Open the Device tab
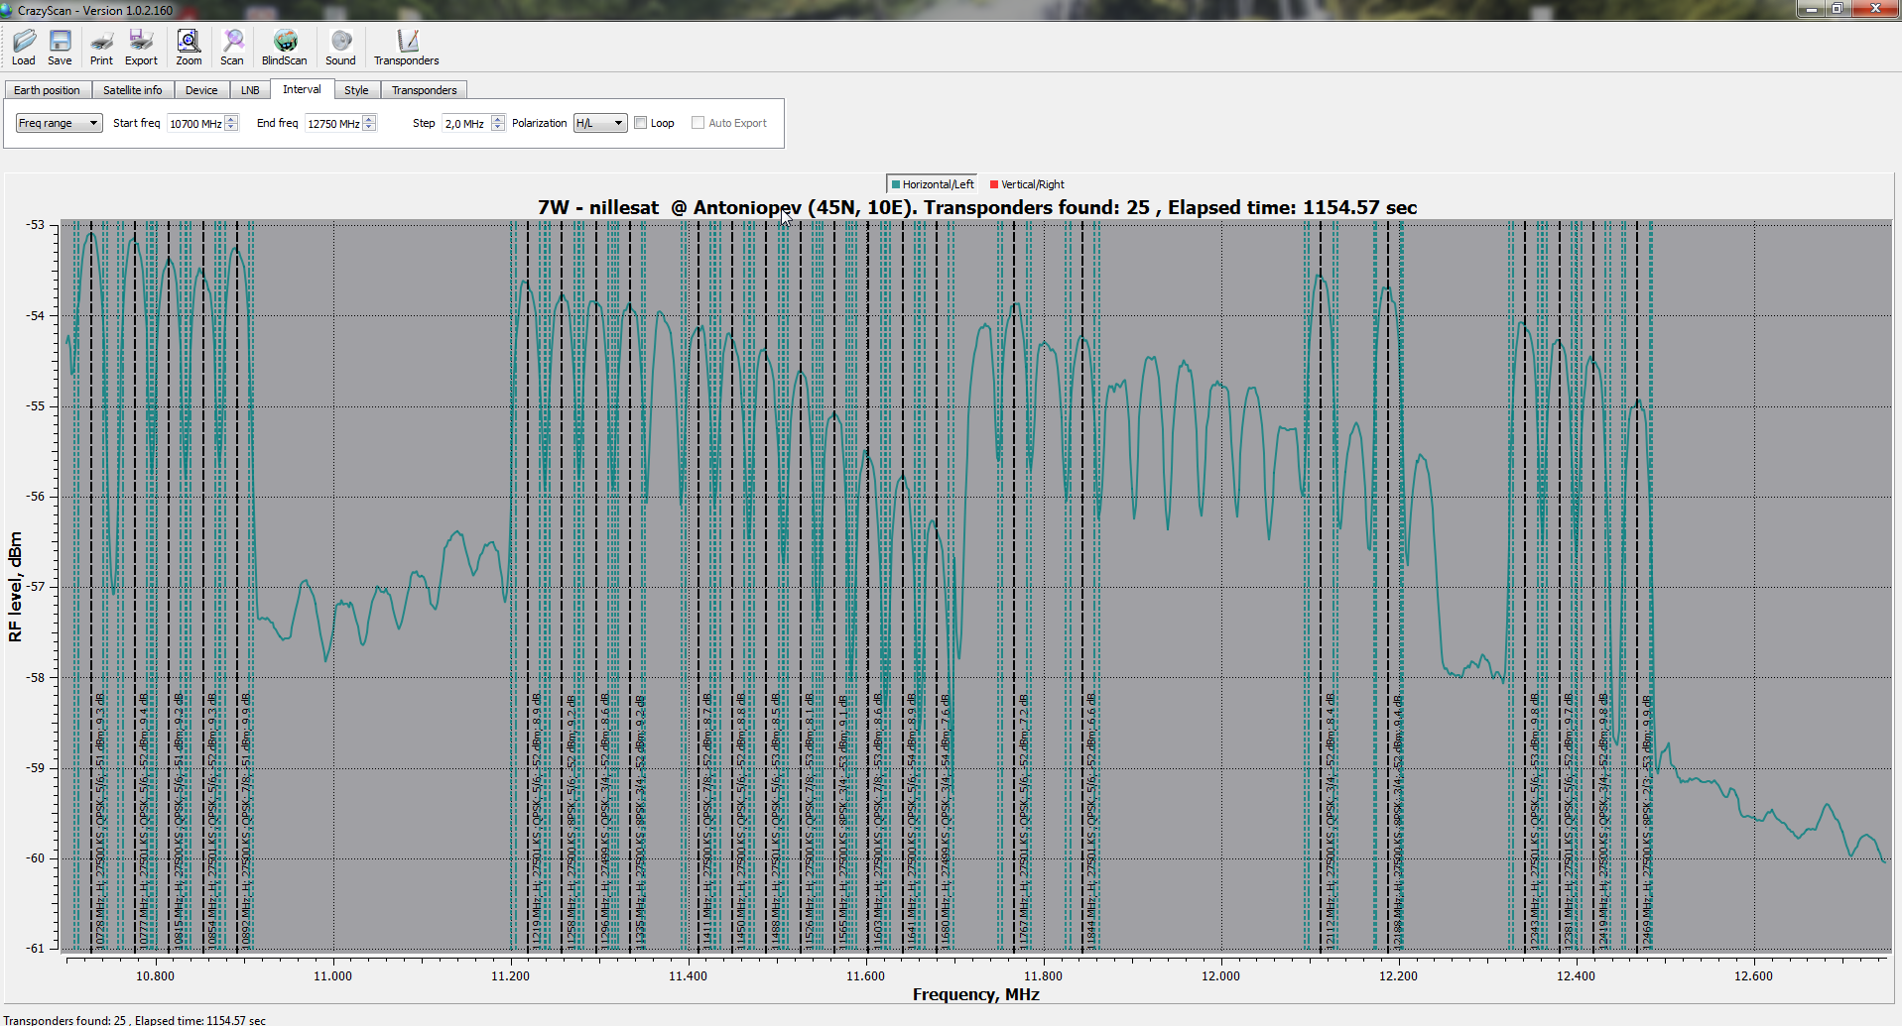The width and height of the screenshot is (1902, 1026). [201, 90]
